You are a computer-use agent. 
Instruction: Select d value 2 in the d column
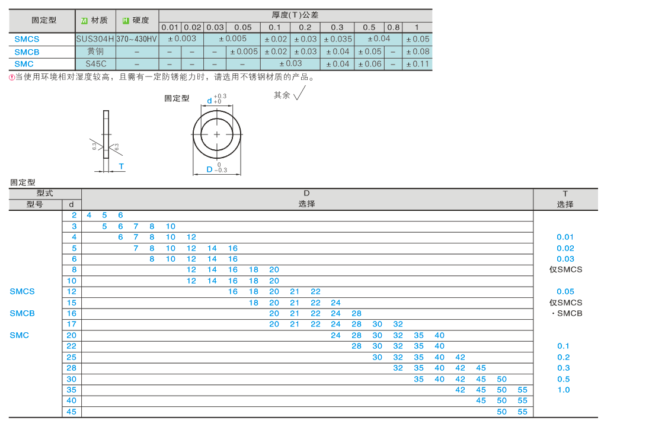[x=74, y=215]
